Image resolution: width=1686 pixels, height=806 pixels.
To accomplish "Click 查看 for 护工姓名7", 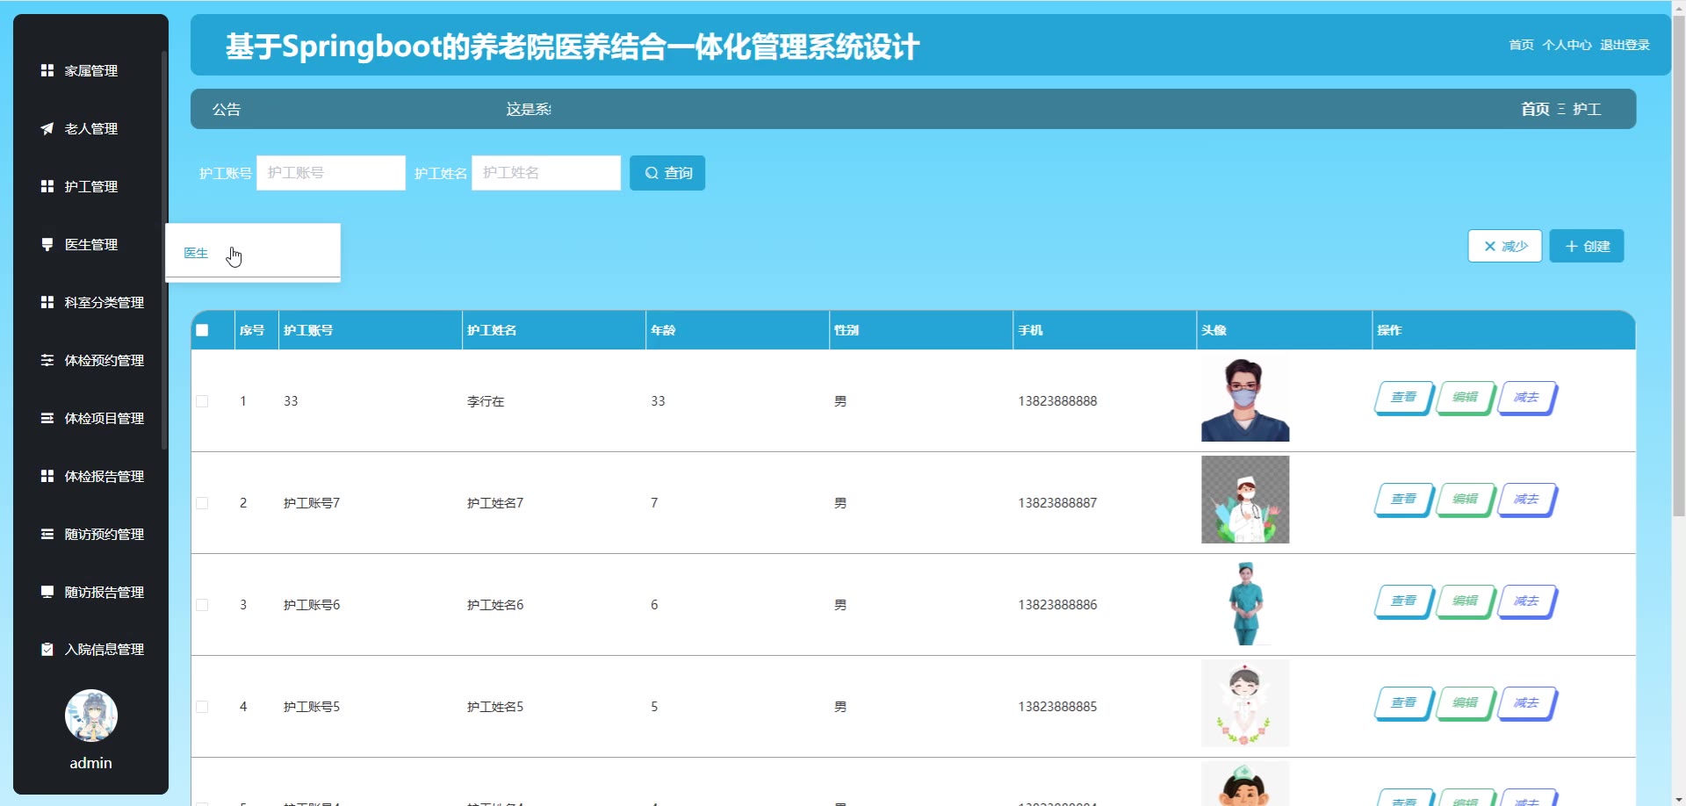I will [1403, 500].
